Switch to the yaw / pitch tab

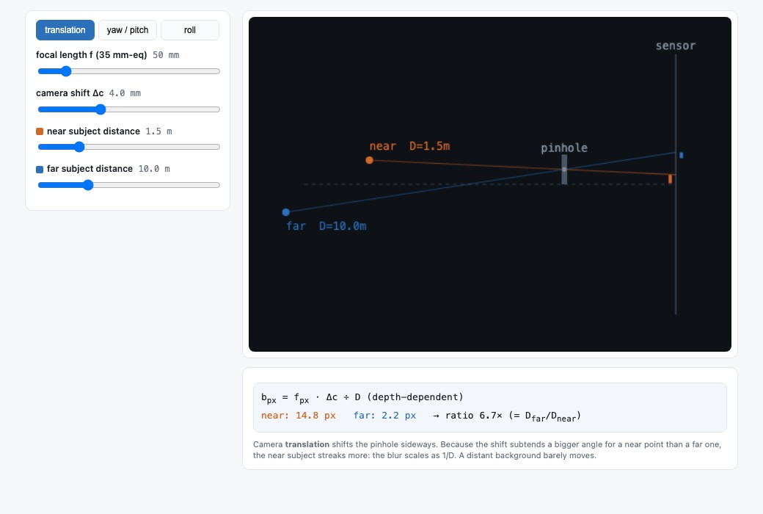pos(128,30)
